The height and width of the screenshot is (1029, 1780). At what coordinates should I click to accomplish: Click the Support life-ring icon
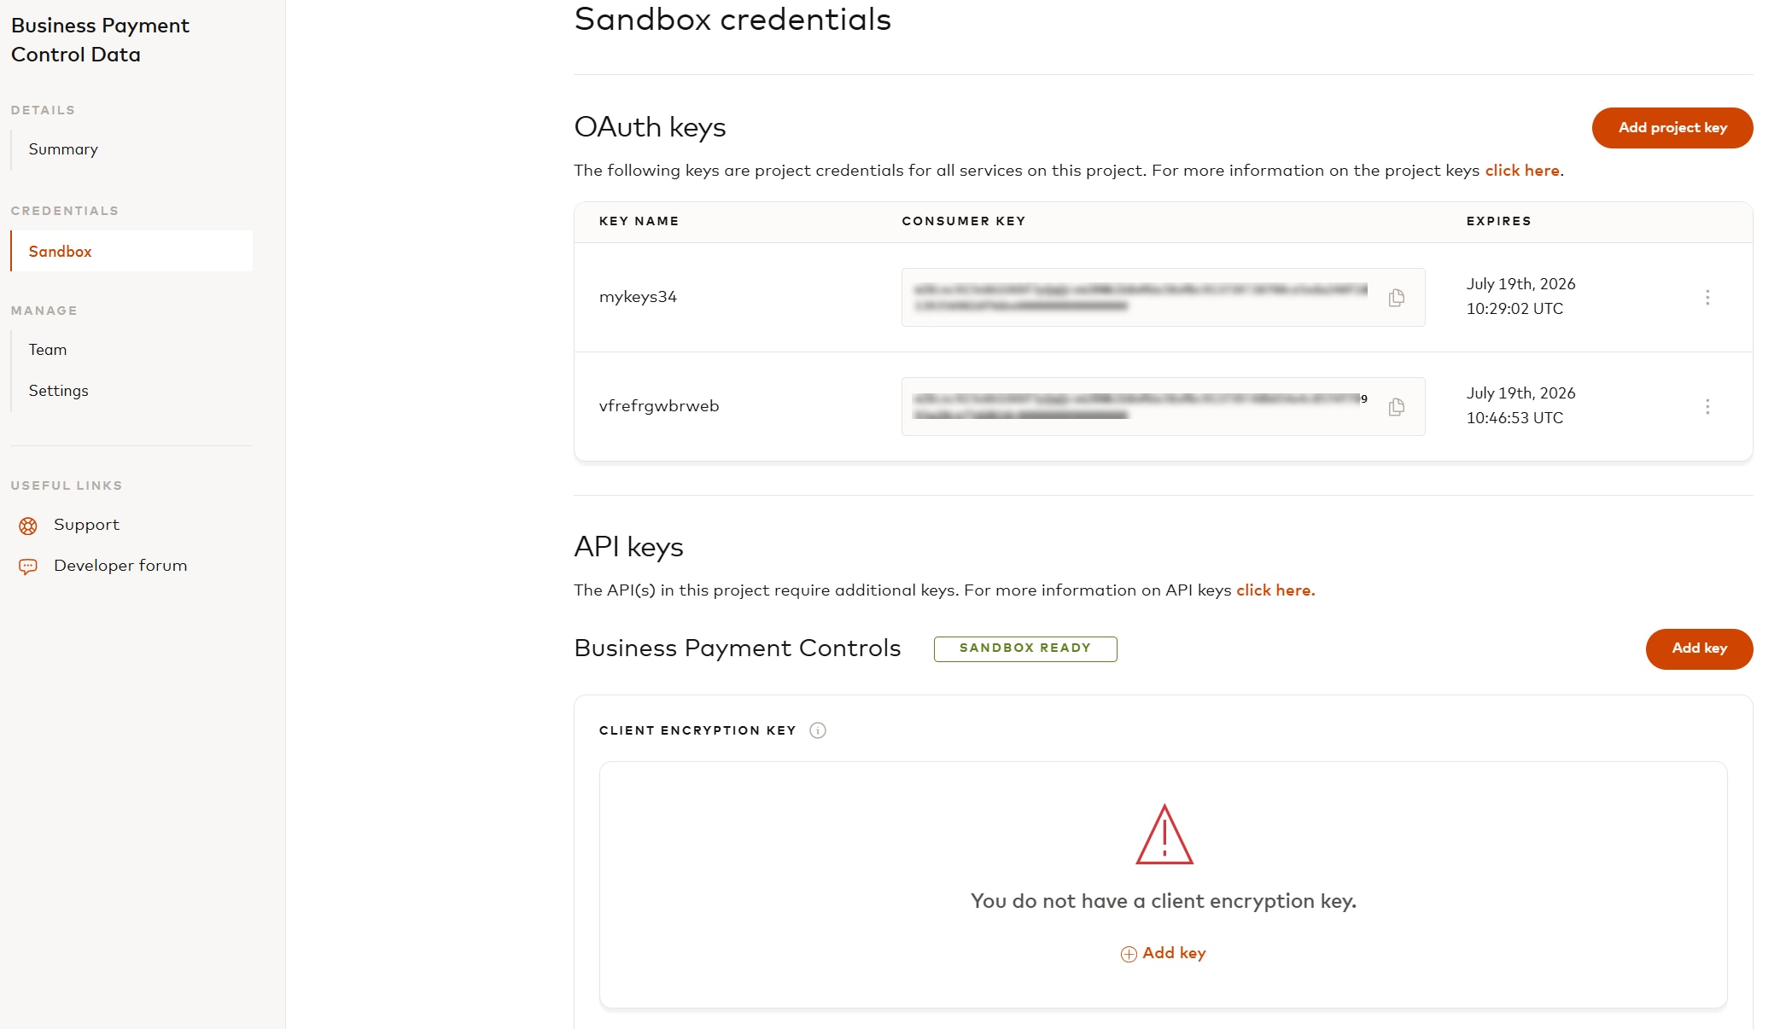[28, 526]
